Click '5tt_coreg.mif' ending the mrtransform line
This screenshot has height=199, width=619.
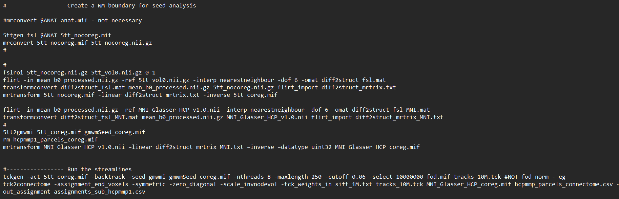255,95
